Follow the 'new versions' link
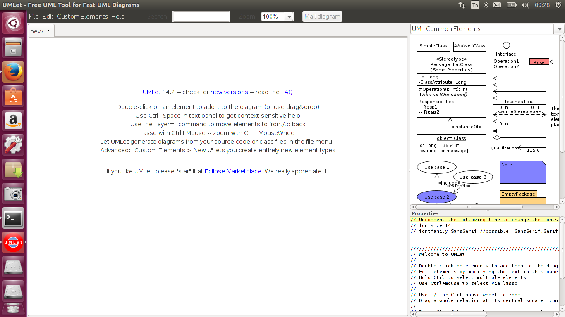Screen dimensions: 565x317 tap(229, 92)
